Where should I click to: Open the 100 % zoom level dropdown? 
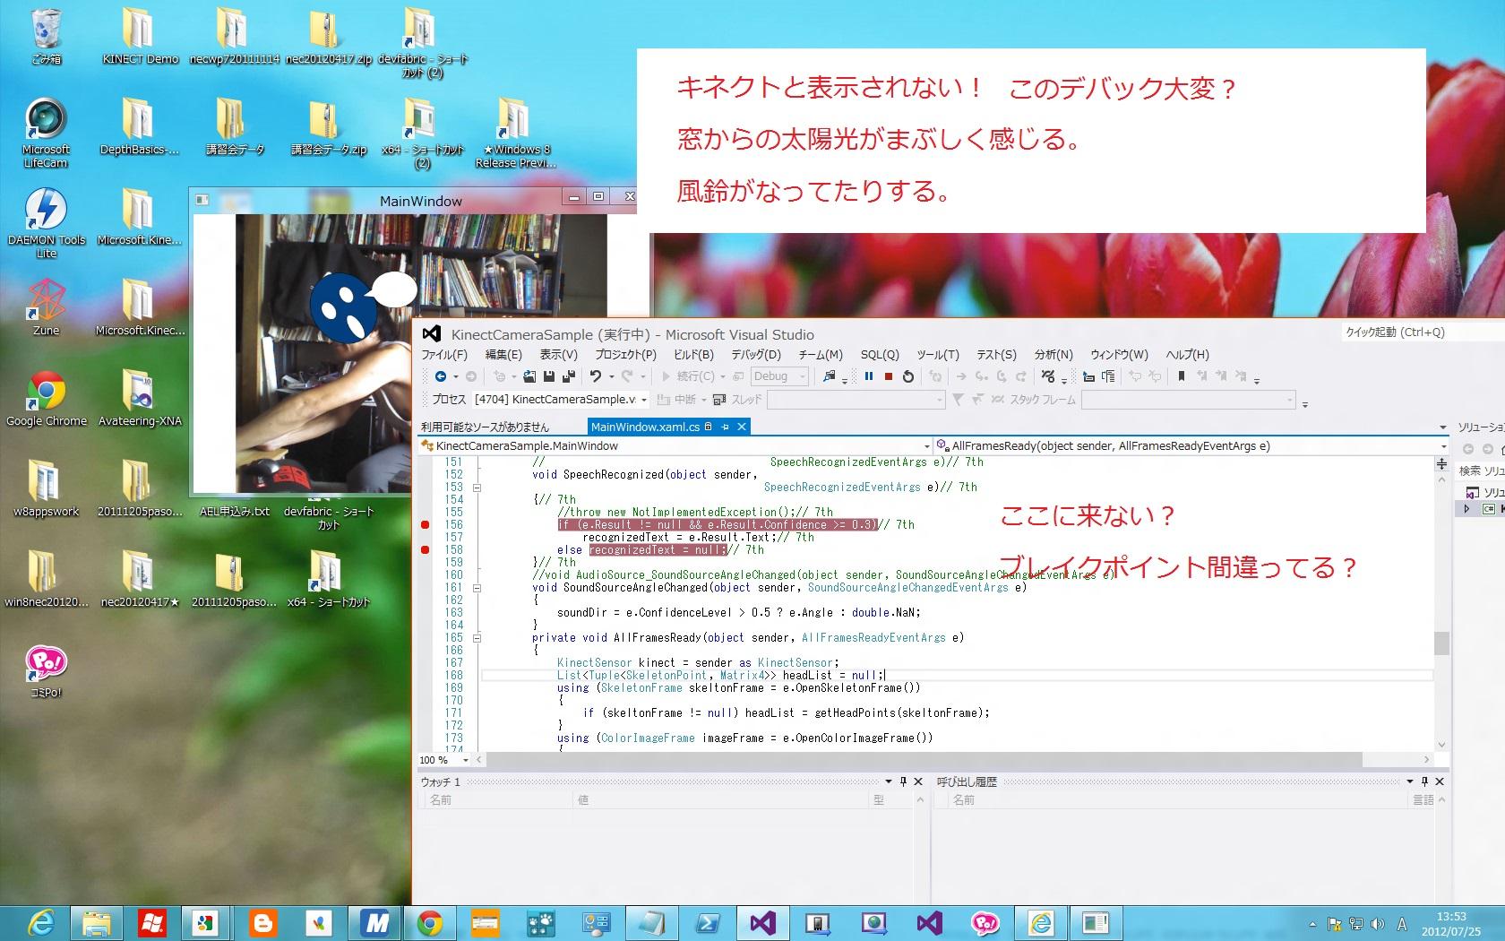[x=443, y=760]
